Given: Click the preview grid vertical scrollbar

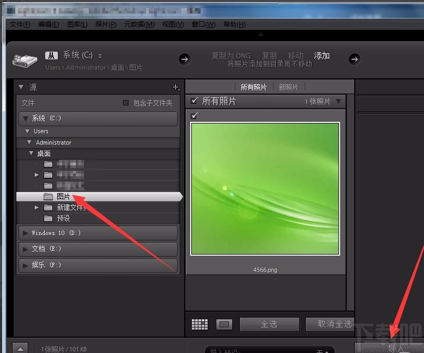Looking at the screenshot, I should 350,202.
